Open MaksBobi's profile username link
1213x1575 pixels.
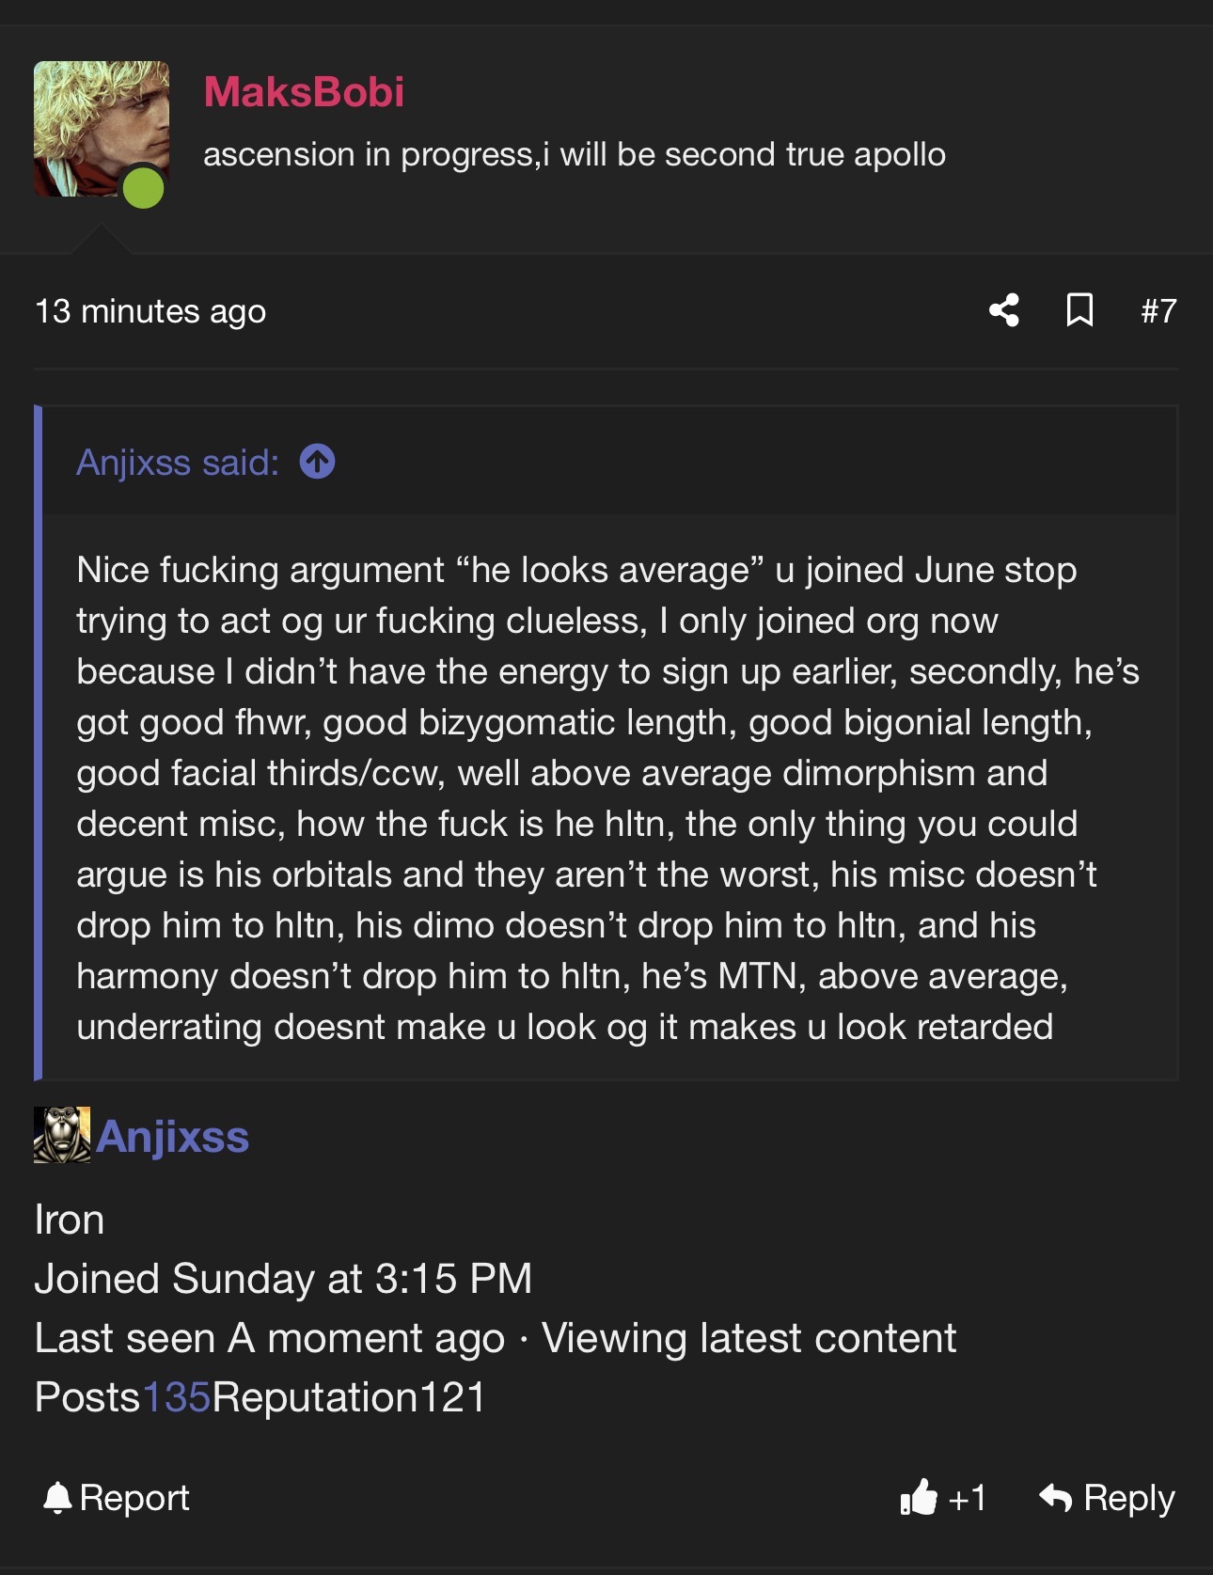[304, 92]
